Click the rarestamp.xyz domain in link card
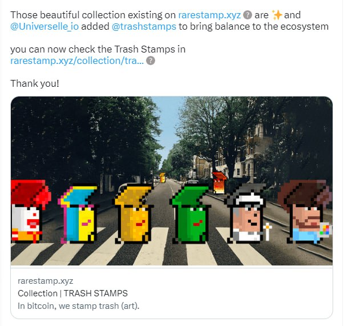 click(x=46, y=281)
